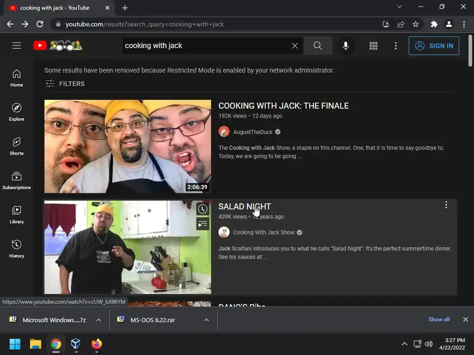
Task: Go forward in the browser
Action: point(25,24)
